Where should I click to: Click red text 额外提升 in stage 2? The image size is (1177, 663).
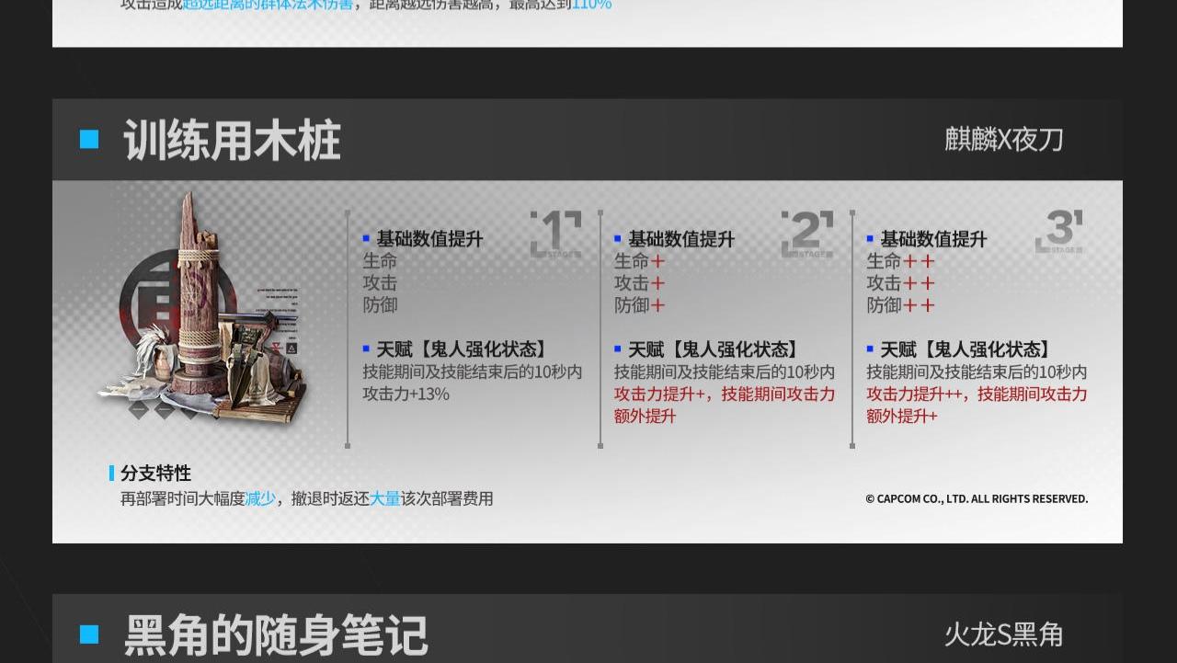click(x=646, y=416)
